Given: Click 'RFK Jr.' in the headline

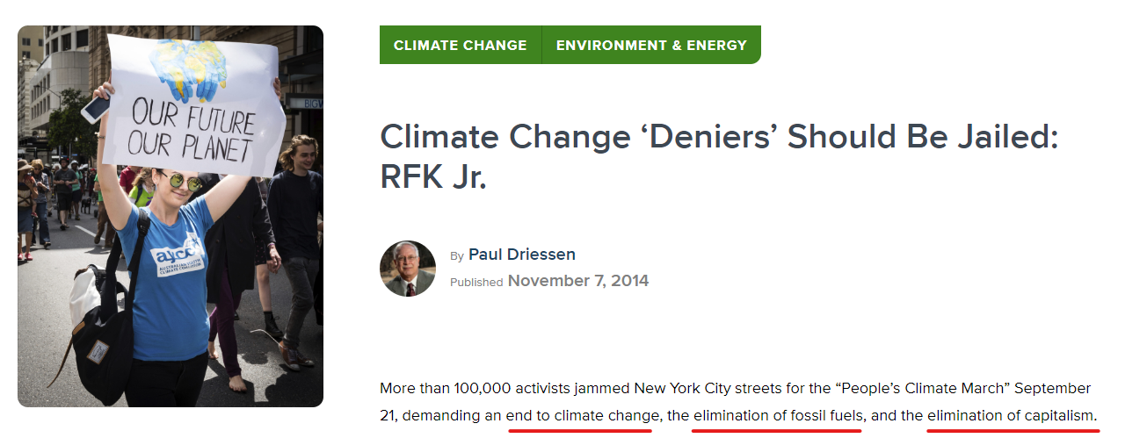Looking at the screenshot, I should (432, 176).
